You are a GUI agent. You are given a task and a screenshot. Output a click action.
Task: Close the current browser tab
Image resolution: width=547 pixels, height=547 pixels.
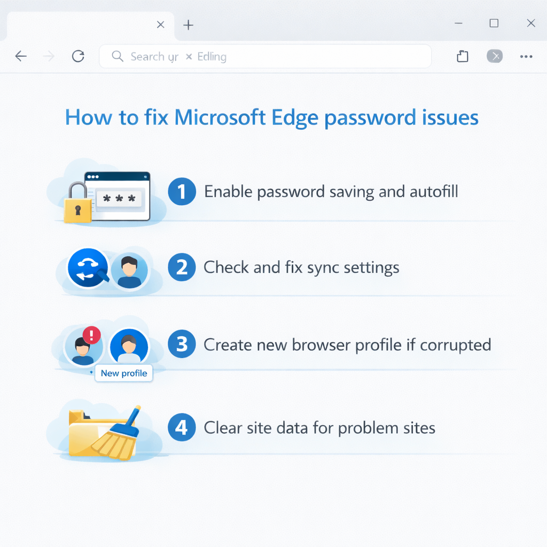point(160,25)
